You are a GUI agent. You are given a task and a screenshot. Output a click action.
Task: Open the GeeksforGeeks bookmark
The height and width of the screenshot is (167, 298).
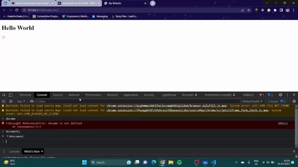16,17
